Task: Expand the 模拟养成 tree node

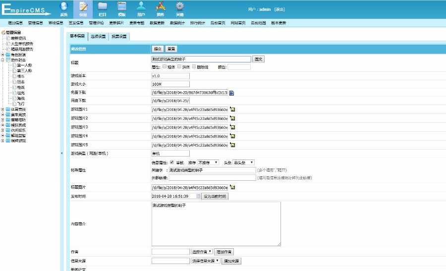Action: pos(2,125)
